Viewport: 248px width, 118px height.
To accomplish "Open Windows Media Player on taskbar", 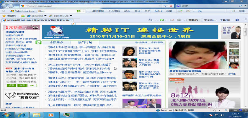I will pos(52,115).
